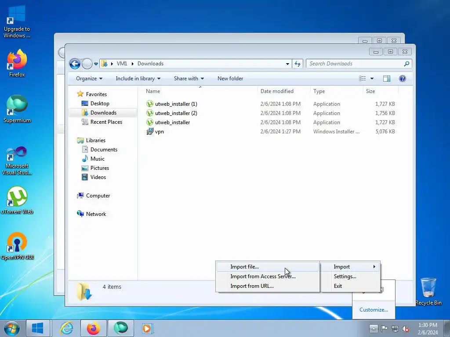Viewport: 450px width, 337px height.
Task: Open address bar history dropdown
Action: [x=287, y=64]
